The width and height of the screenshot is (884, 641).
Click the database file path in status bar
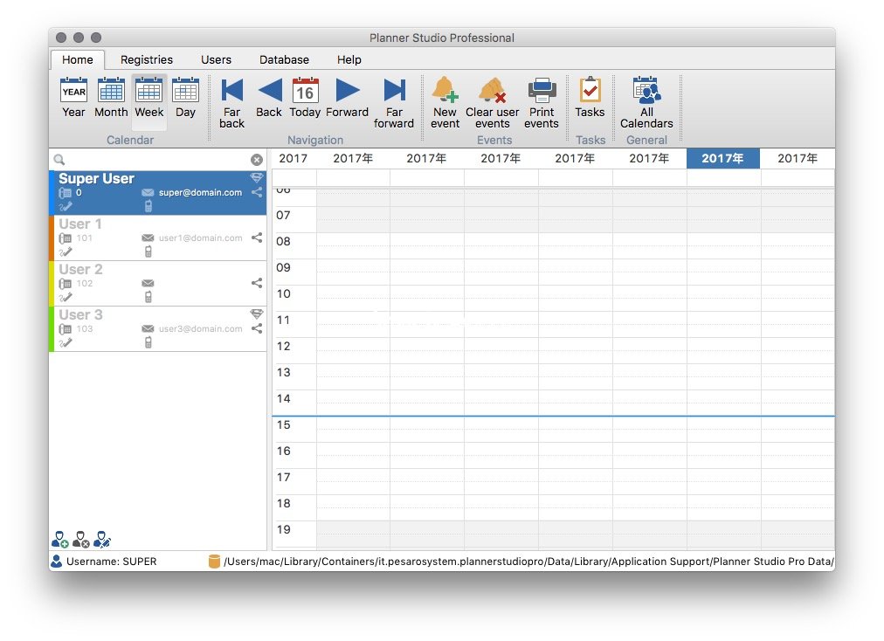[x=528, y=562]
